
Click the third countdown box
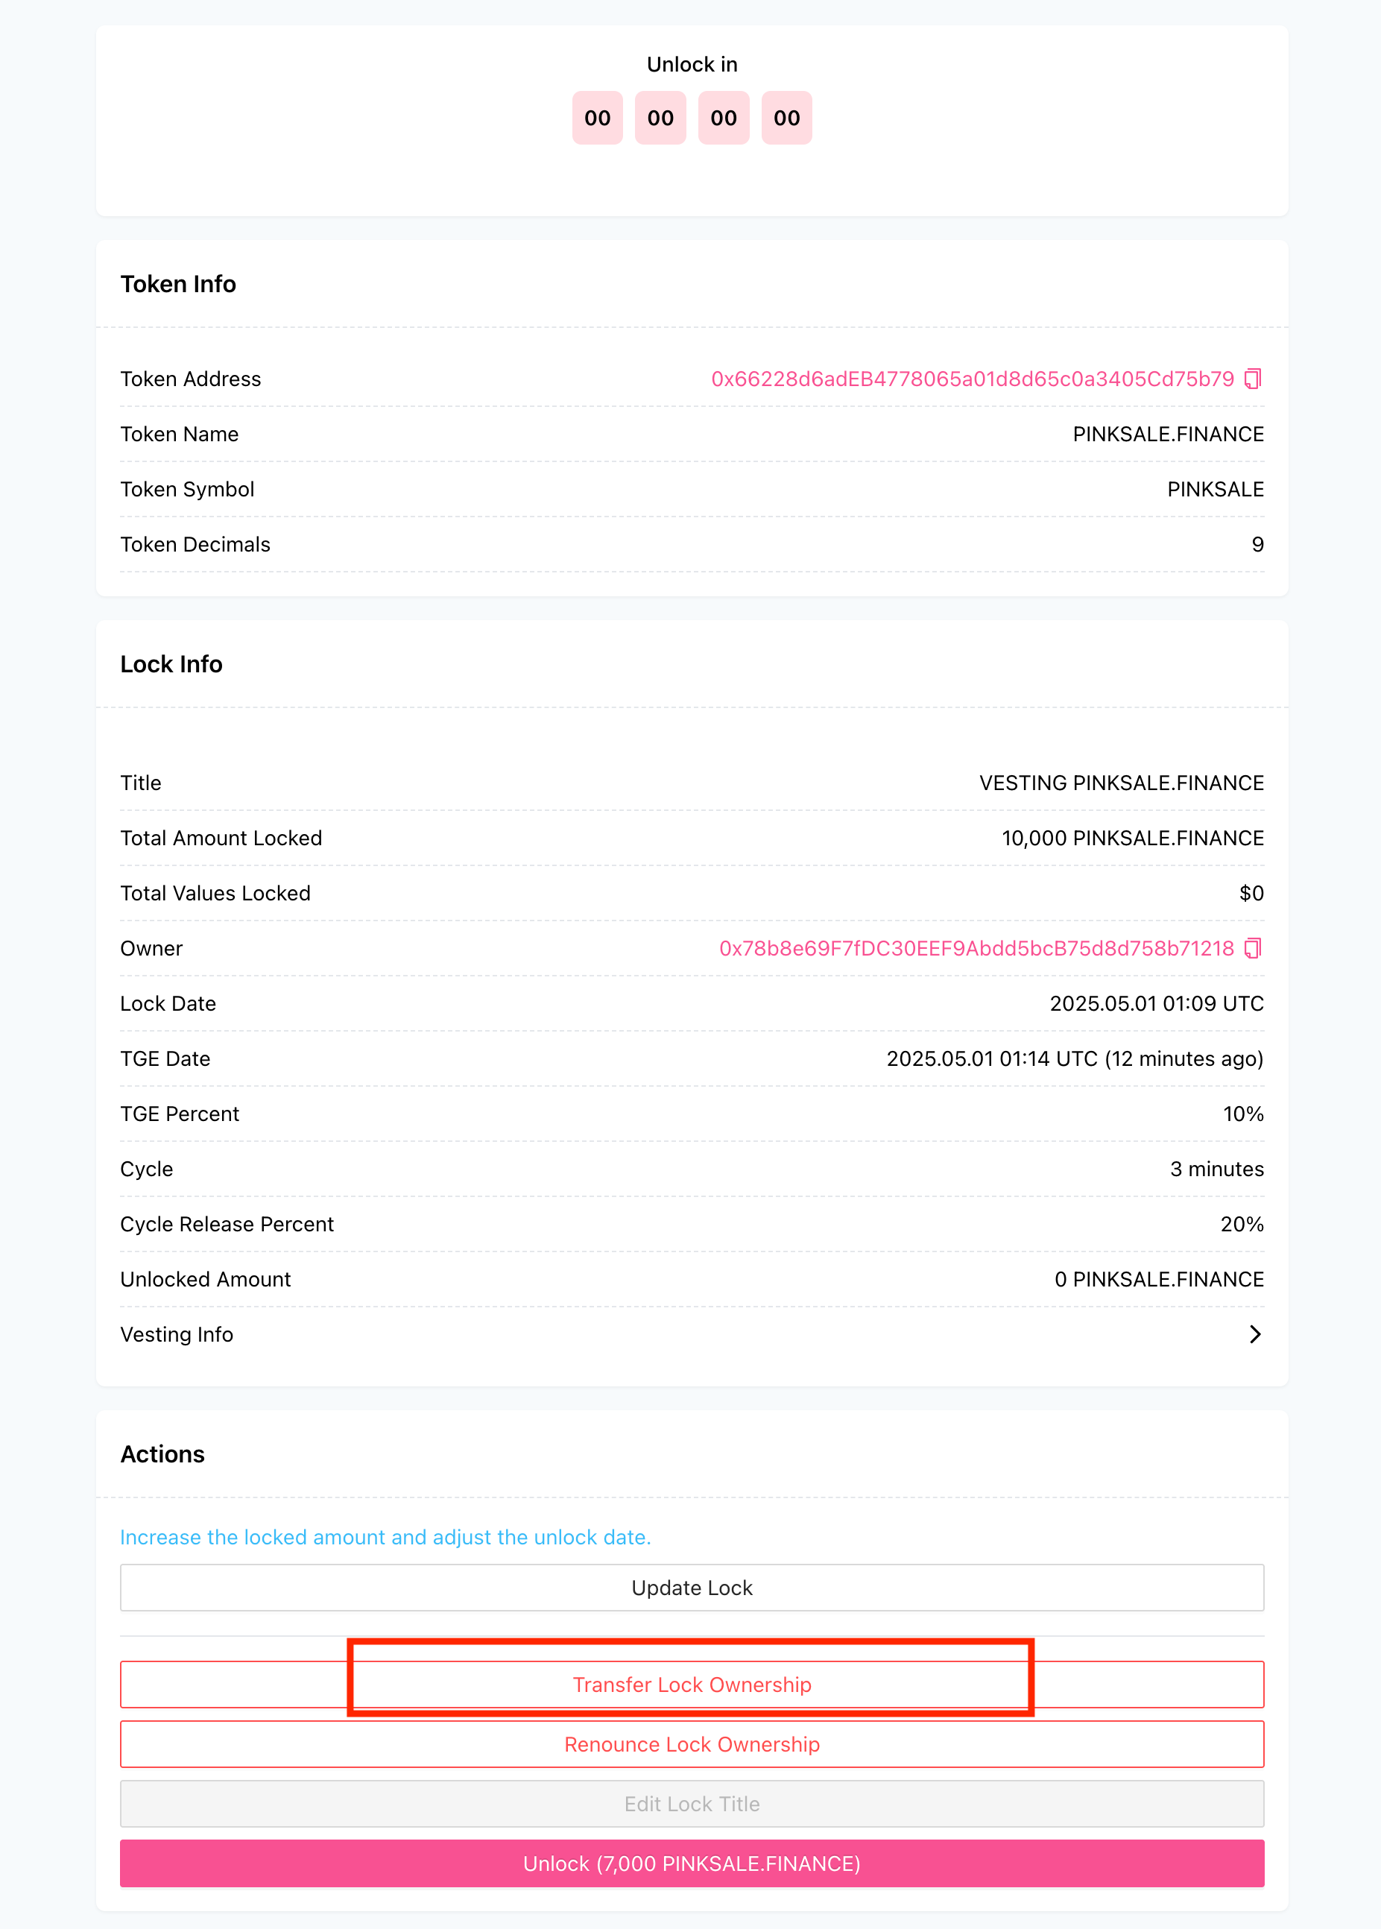pyautogui.click(x=724, y=119)
